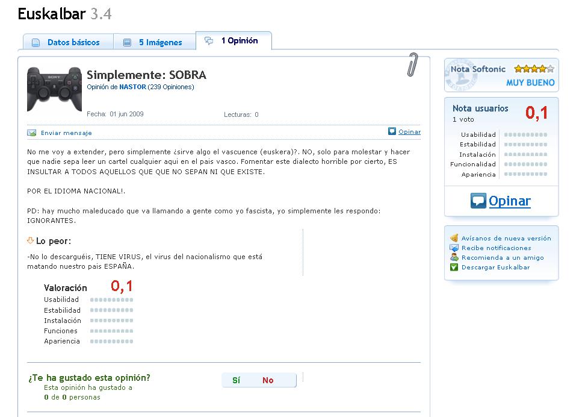
Task: Click the person icon beside Recomienda a un amigo
Action: [x=454, y=257]
